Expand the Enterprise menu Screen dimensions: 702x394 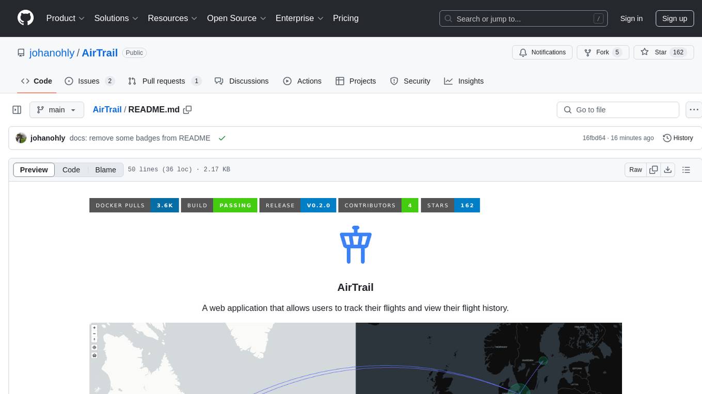(x=299, y=18)
